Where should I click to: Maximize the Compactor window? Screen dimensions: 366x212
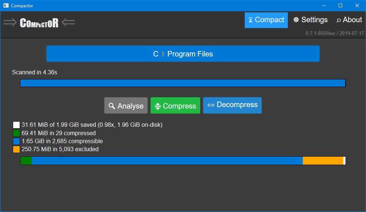pyautogui.click(x=340, y=5)
